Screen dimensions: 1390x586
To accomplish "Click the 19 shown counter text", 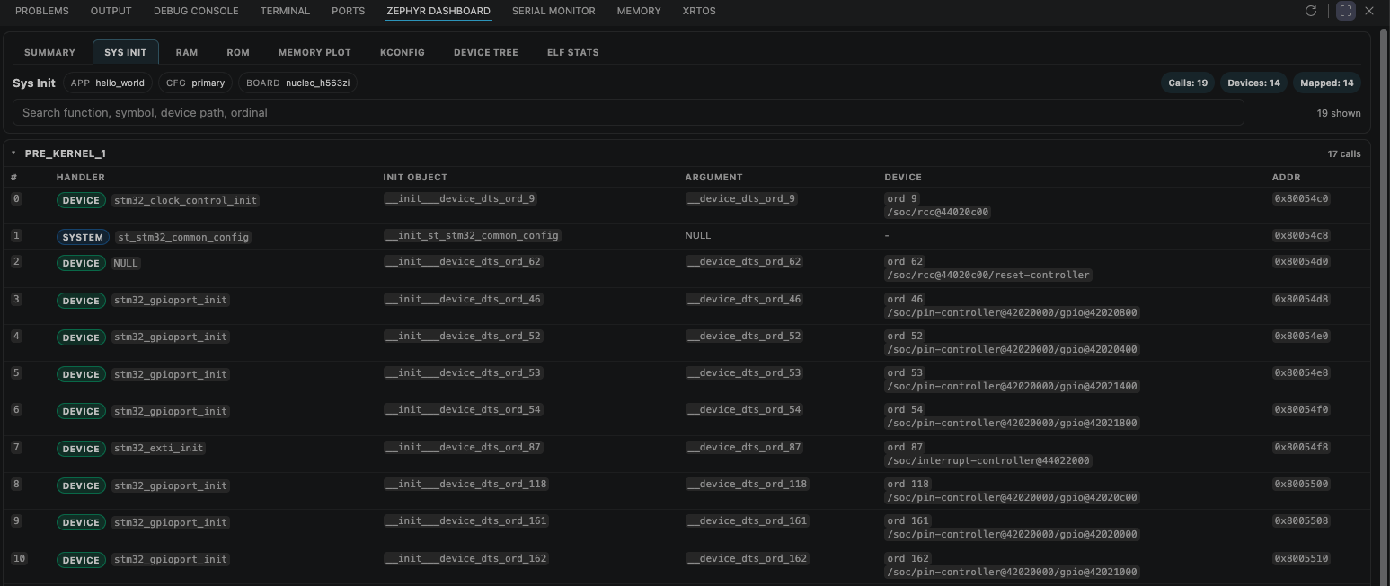I will [1339, 113].
